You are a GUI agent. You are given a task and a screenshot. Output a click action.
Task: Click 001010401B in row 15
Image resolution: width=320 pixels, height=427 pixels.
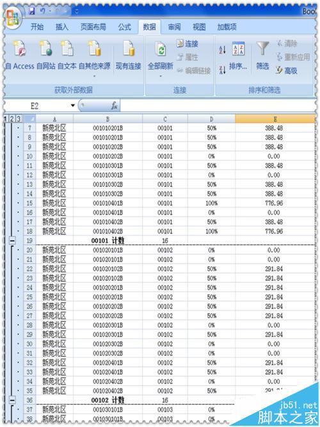(x=108, y=203)
